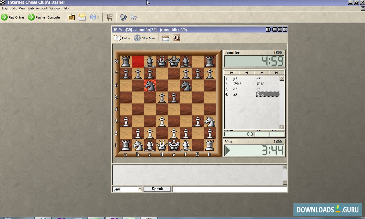This screenshot has width=365, height=219.
Task: Select the white pawn on e2
Action: (174, 133)
